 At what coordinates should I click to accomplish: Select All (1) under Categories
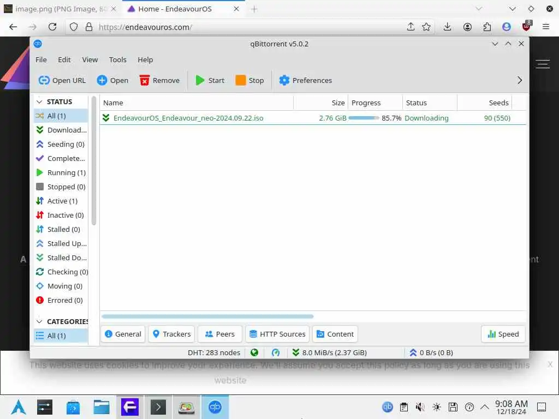pos(61,336)
